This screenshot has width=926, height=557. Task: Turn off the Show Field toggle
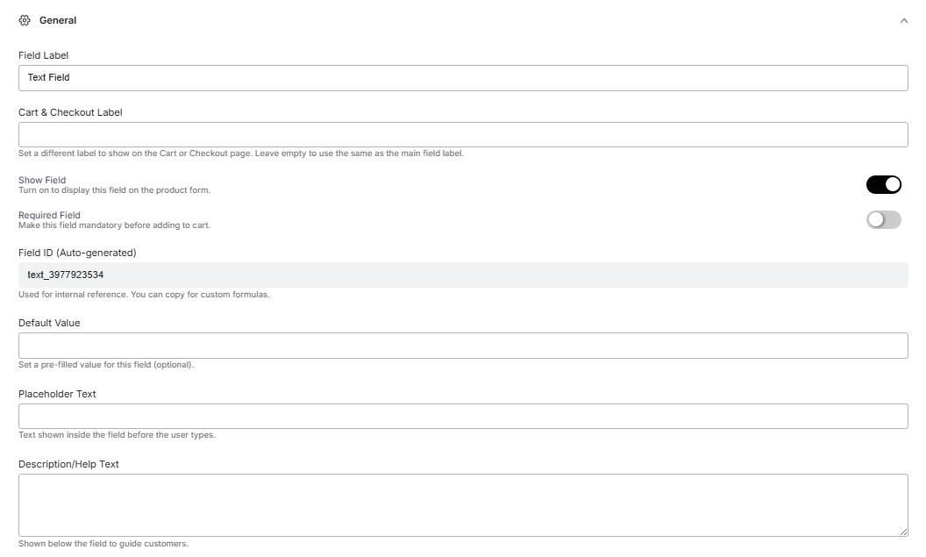(883, 184)
